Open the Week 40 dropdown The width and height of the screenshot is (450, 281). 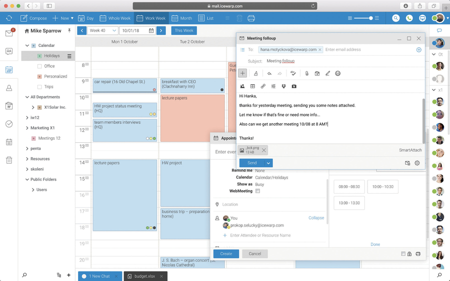click(102, 30)
